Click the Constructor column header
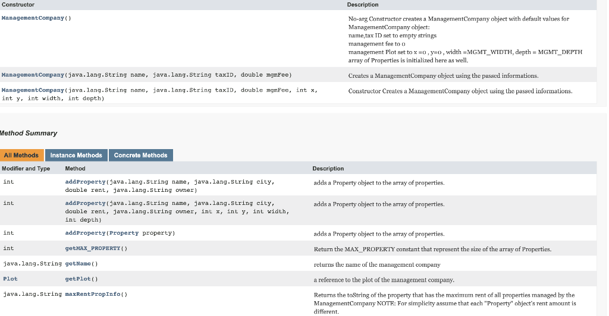609x316 pixels. tap(18, 5)
